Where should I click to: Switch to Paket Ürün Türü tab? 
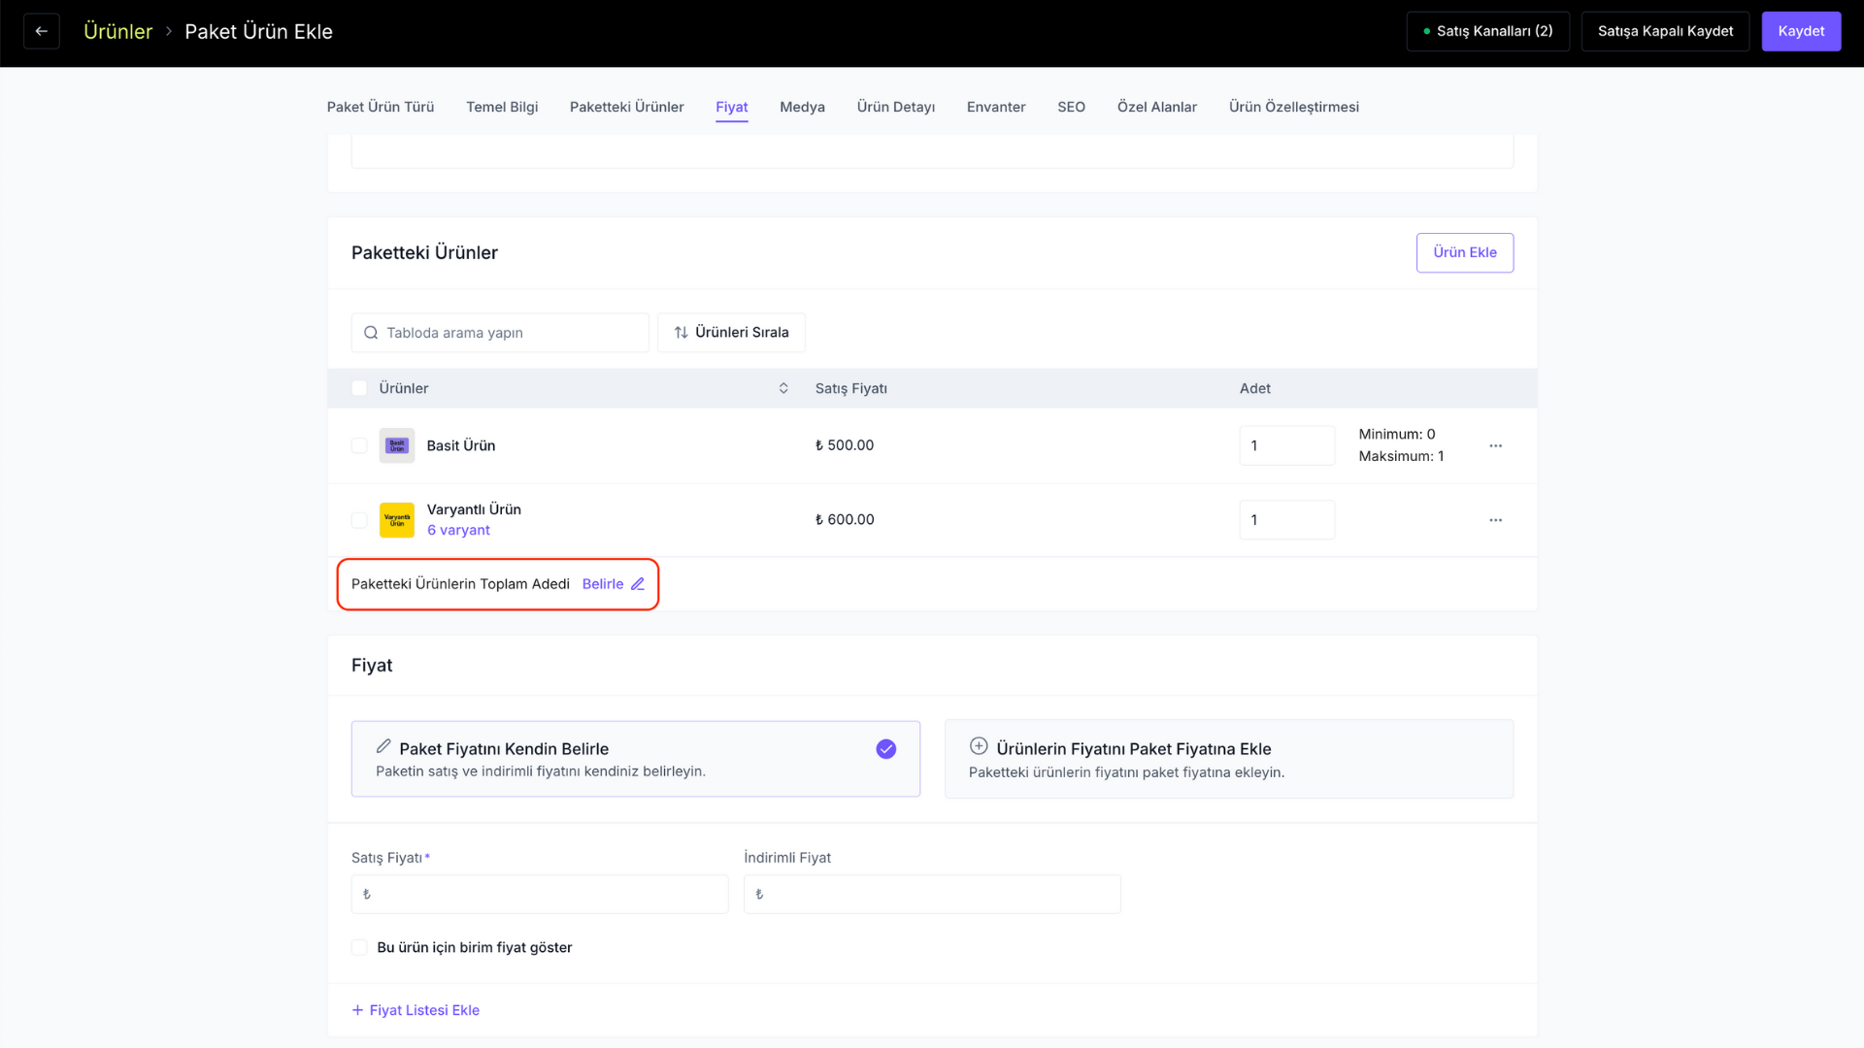click(x=381, y=107)
